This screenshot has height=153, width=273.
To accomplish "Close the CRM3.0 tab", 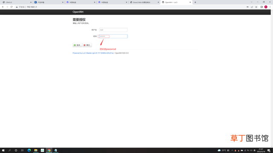I will point(31,2).
